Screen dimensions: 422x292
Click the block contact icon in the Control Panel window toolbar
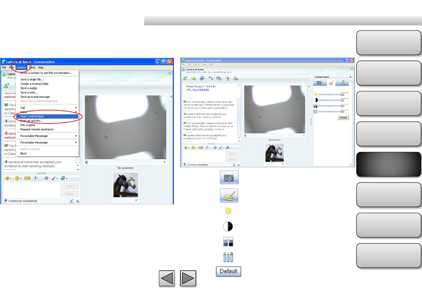coord(236,78)
